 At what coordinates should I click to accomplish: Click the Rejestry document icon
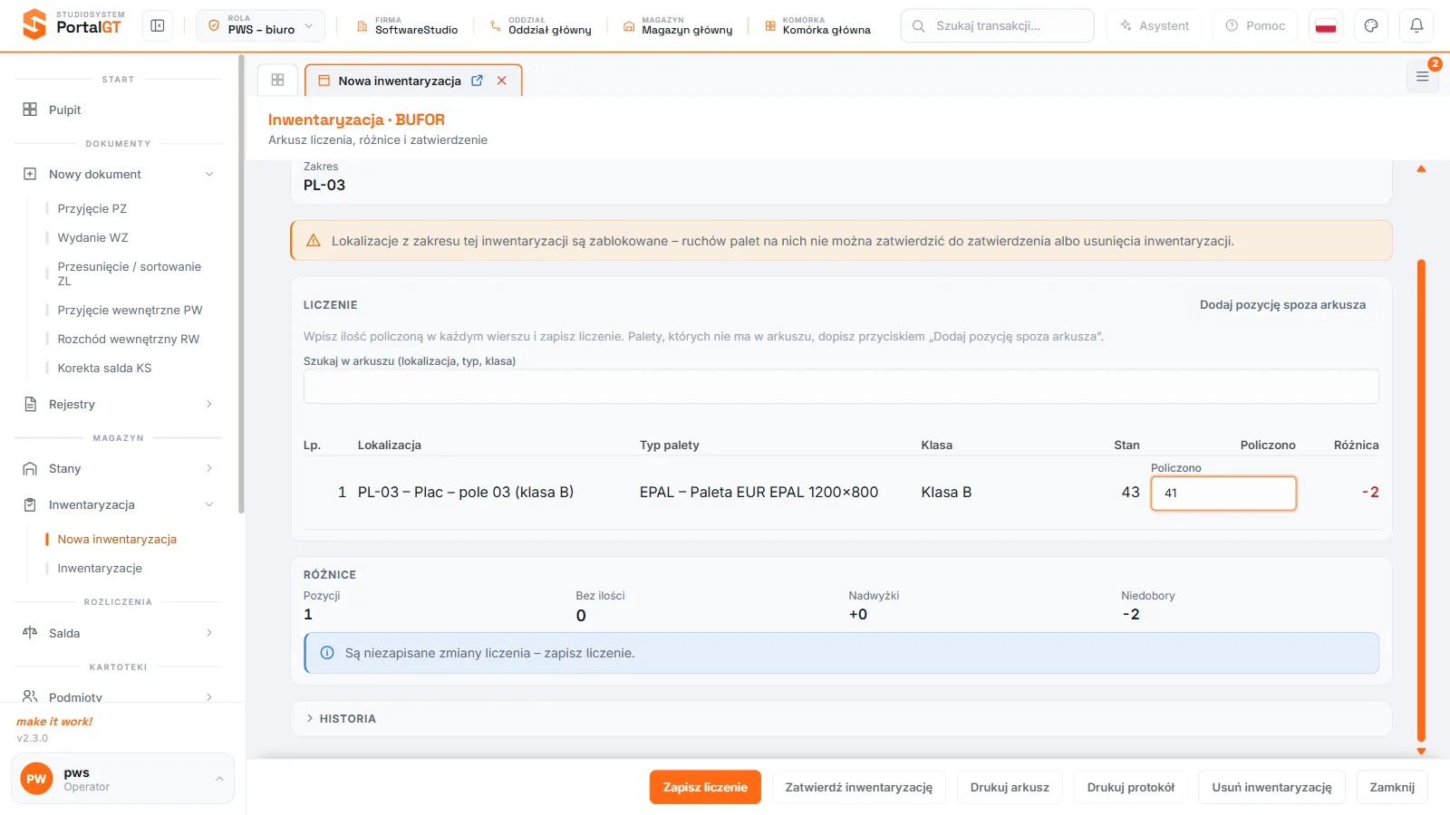pyautogui.click(x=30, y=404)
